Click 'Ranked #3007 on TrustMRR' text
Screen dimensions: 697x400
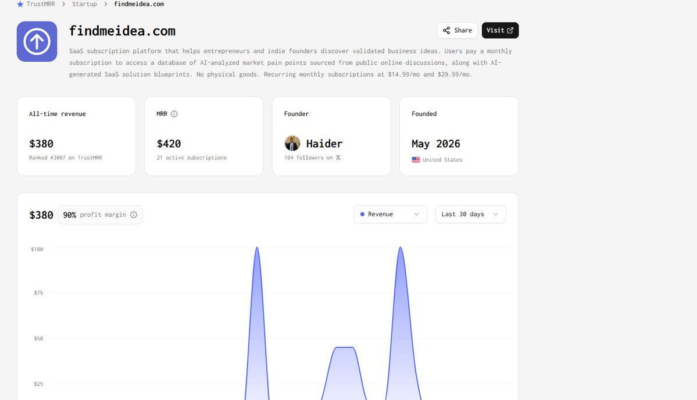coord(65,158)
